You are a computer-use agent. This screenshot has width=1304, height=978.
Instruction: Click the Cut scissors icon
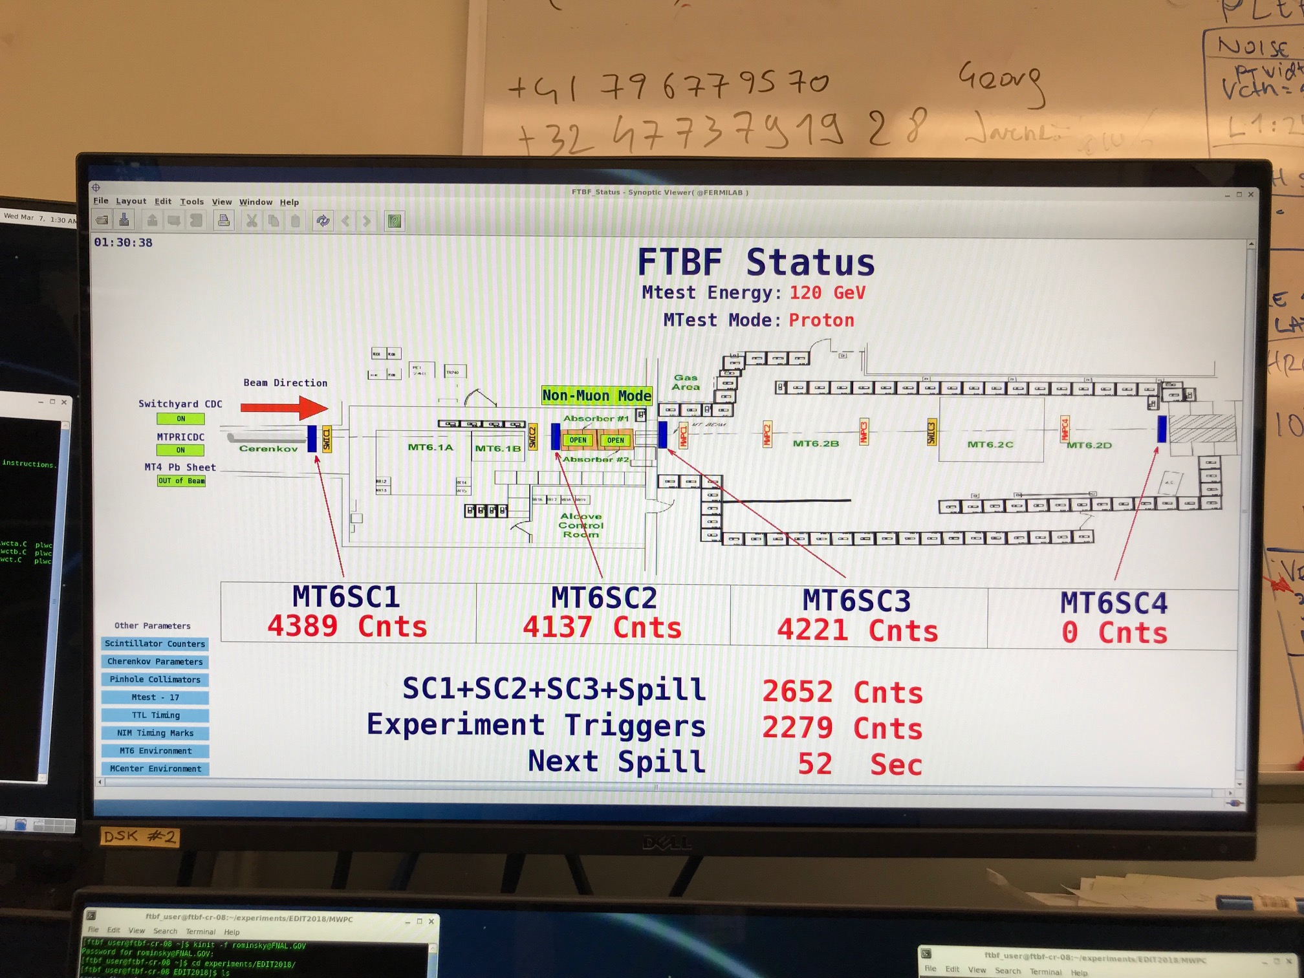[x=252, y=221]
